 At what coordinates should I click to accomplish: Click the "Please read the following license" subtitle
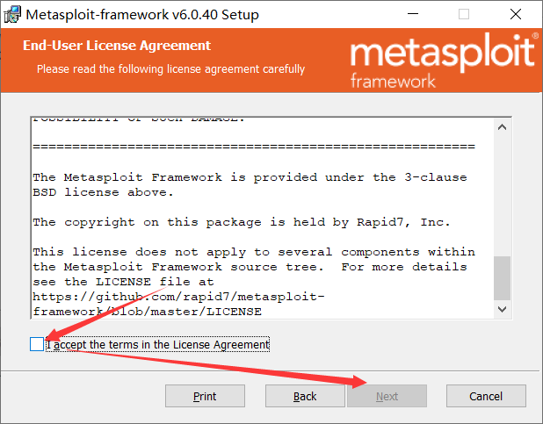(x=171, y=68)
